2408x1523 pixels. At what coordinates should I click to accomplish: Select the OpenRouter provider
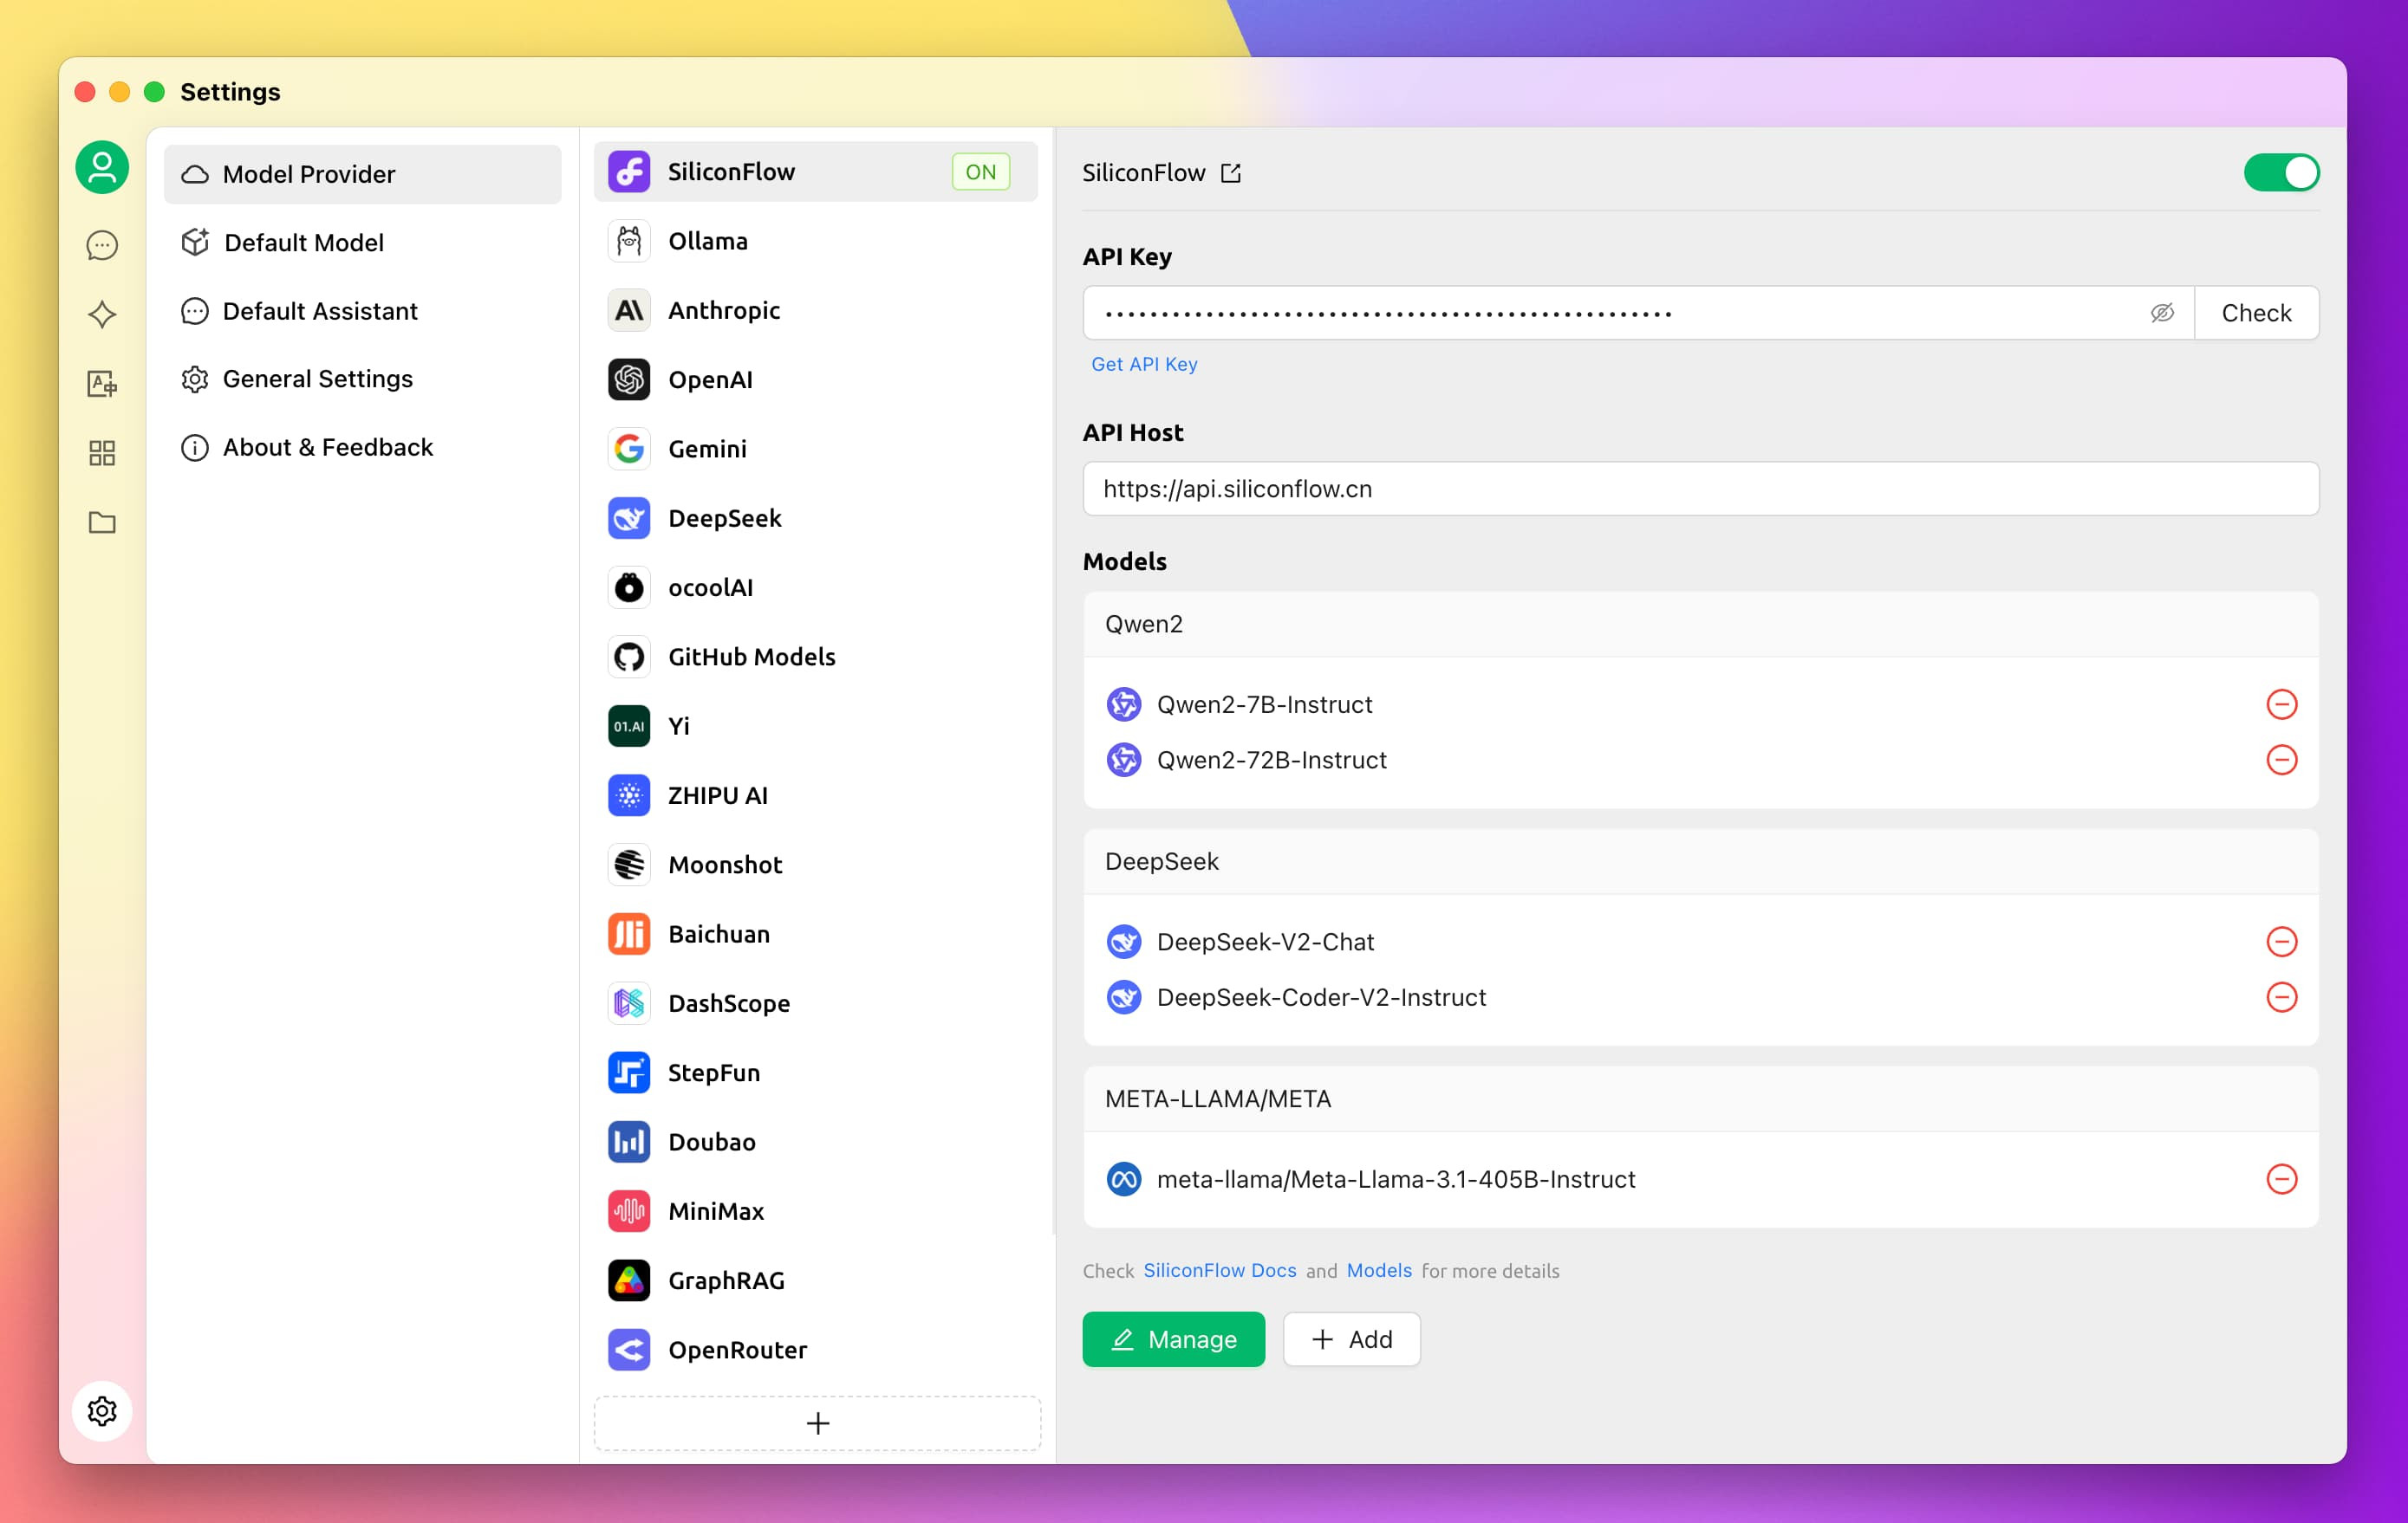click(737, 1350)
